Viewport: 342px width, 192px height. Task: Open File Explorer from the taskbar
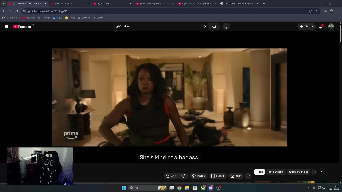point(187,188)
